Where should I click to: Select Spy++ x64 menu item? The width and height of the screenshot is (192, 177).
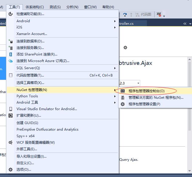click(62, 136)
